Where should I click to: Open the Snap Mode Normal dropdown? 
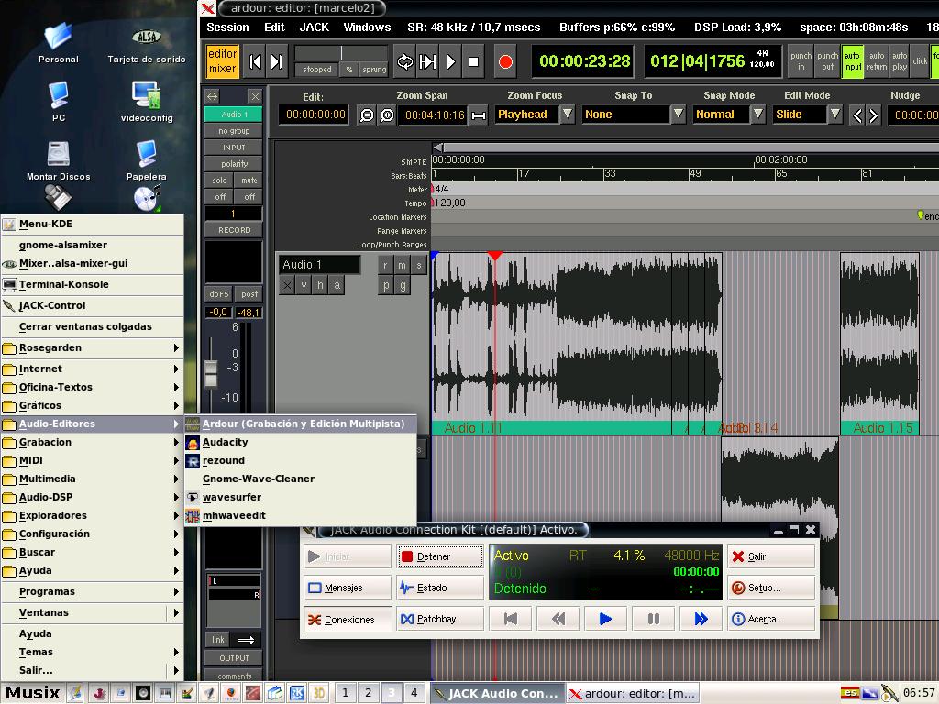(x=757, y=115)
